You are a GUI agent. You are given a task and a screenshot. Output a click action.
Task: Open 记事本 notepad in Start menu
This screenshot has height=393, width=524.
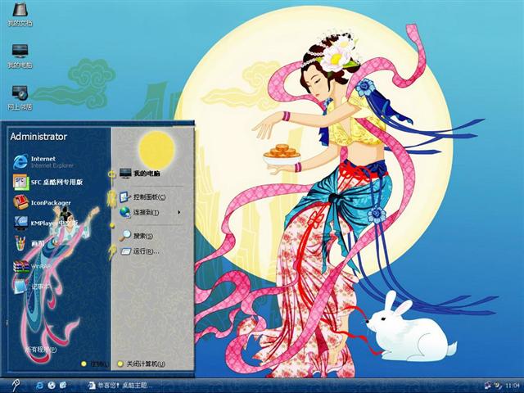click(x=31, y=287)
